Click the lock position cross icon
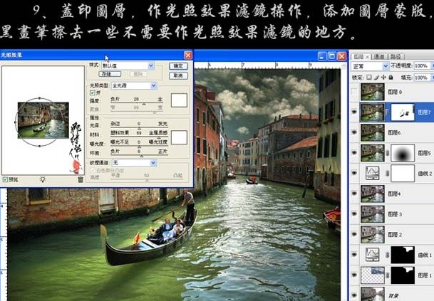The width and height of the screenshot is (434, 301). (383, 77)
